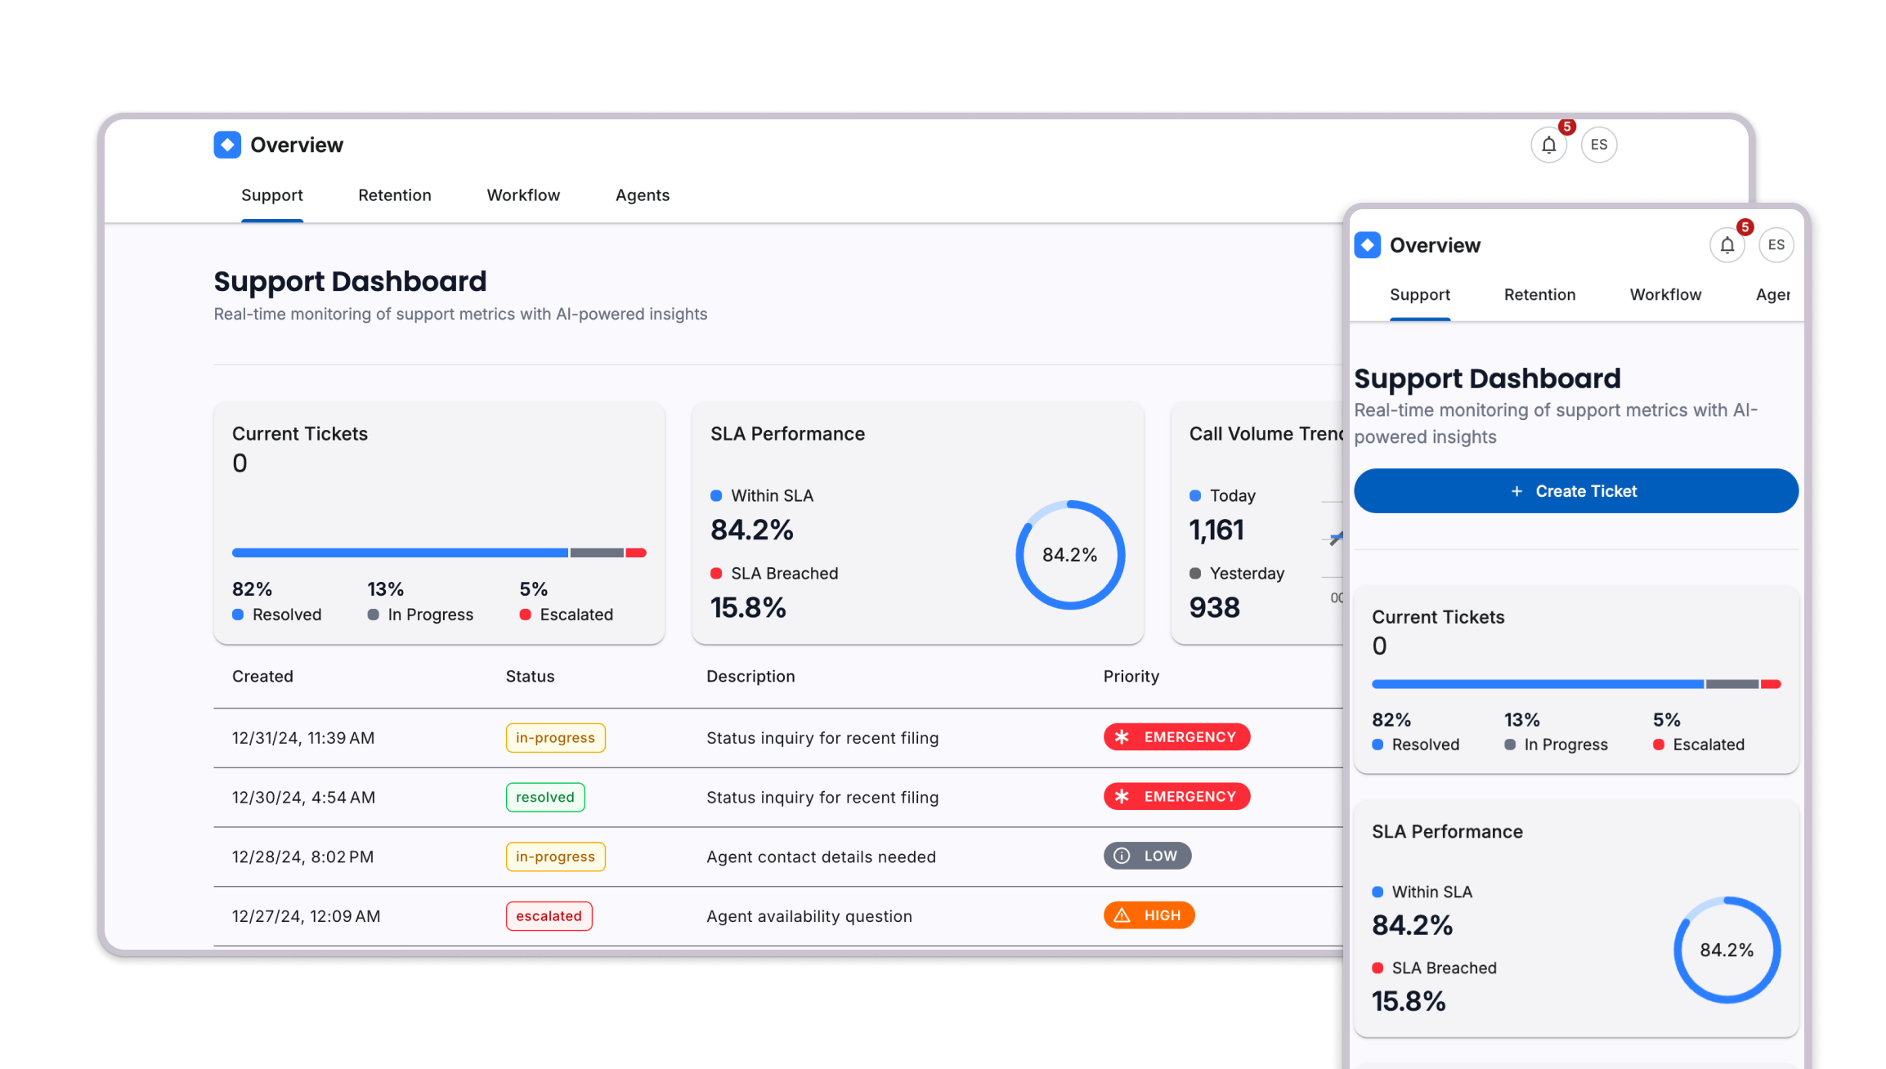The width and height of the screenshot is (1886, 1069).
Task: Open the notification bell with 5 alerts
Action: pyautogui.click(x=1548, y=144)
